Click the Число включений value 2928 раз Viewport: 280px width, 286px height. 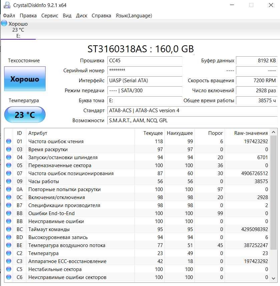click(257, 91)
